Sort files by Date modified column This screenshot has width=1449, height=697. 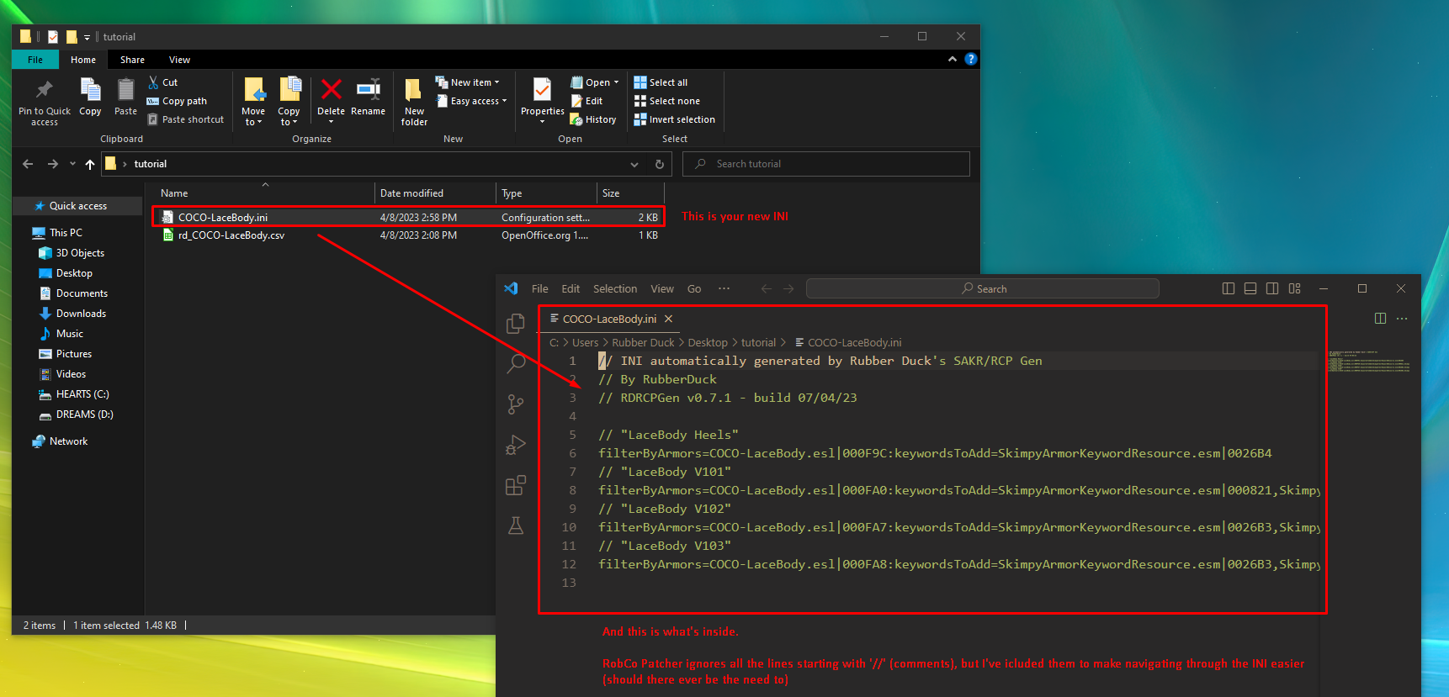click(435, 193)
